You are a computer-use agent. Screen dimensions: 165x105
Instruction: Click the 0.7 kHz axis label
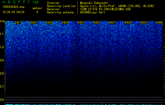point(2,87)
